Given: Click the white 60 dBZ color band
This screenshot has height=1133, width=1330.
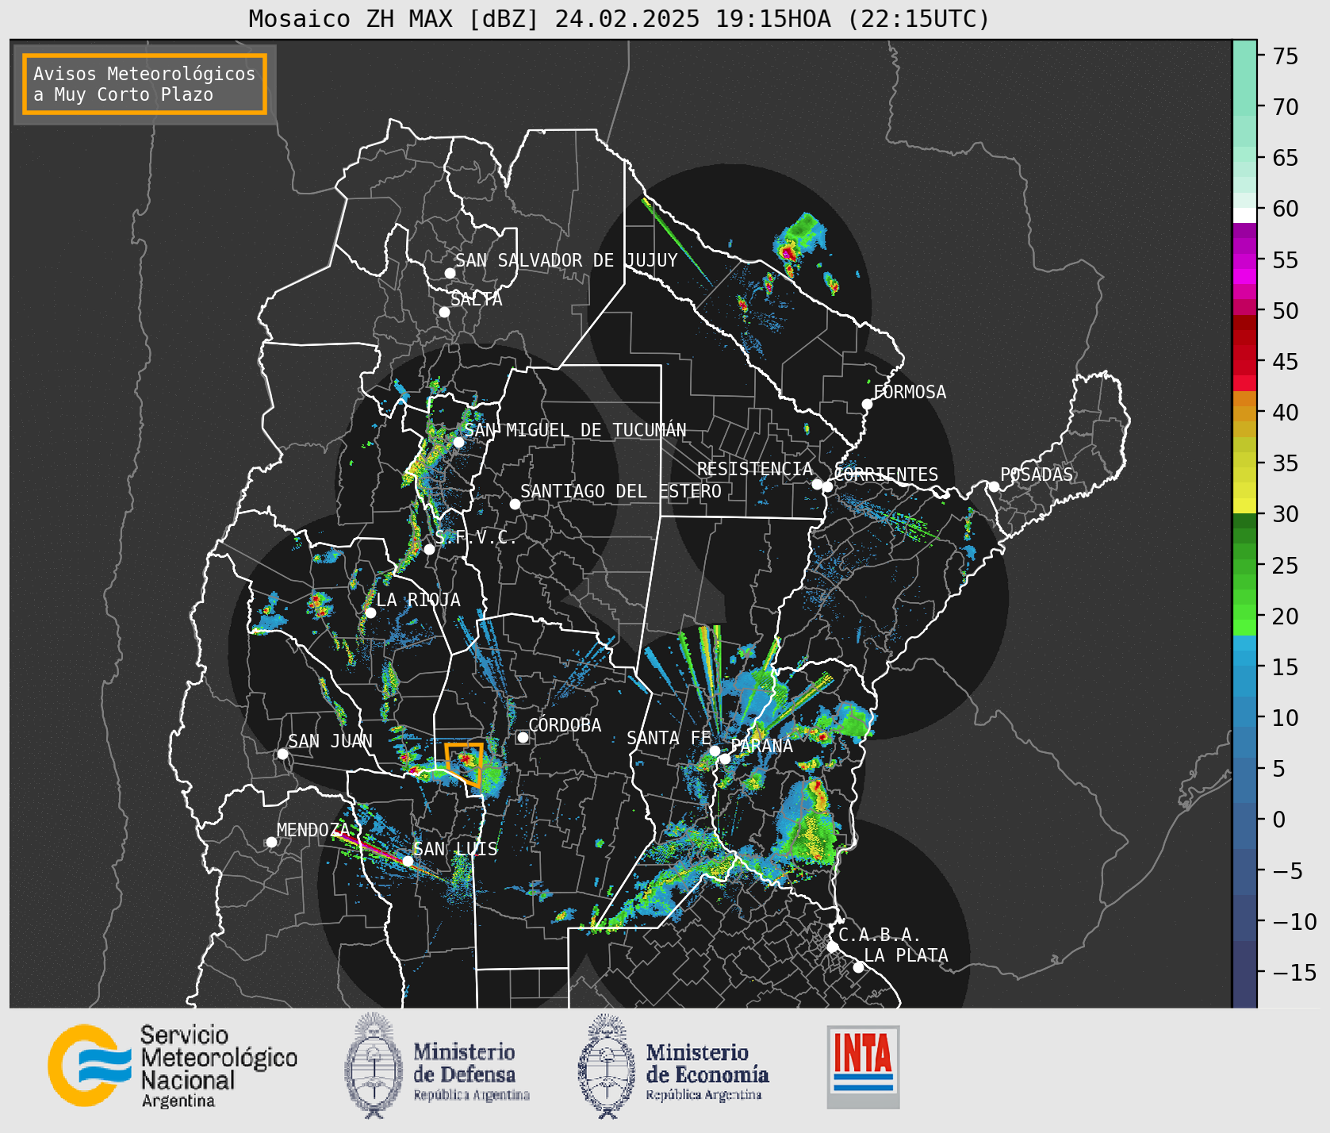Looking at the screenshot, I should (1244, 214).
